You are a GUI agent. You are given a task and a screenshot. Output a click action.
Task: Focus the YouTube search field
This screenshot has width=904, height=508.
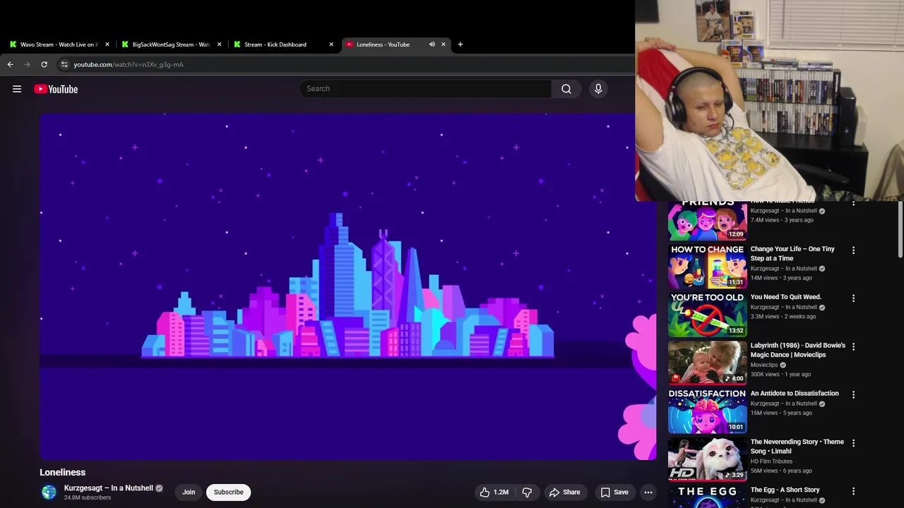tap(426, 89)
